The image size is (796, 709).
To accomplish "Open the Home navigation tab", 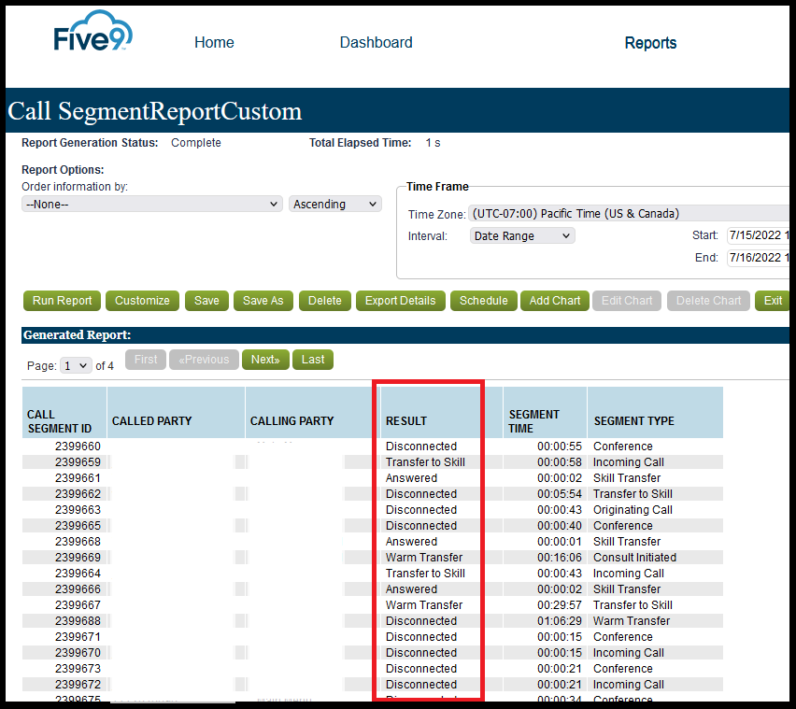I will (x=214, y=43).
